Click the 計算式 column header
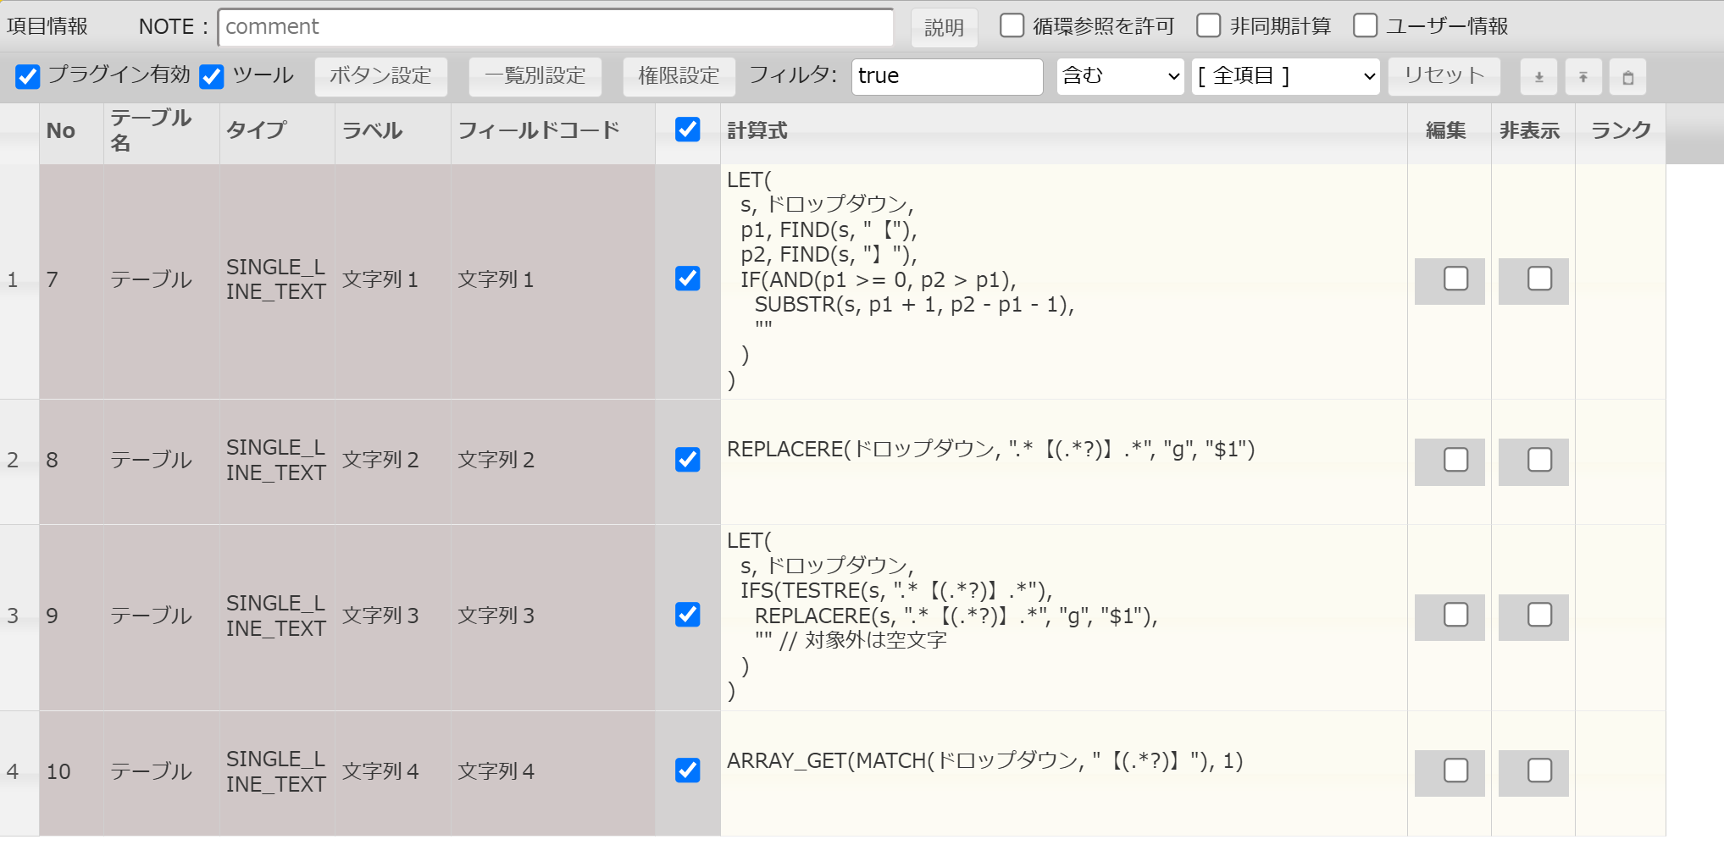Screen dimensions: 1724x856 coord(1063,134)
